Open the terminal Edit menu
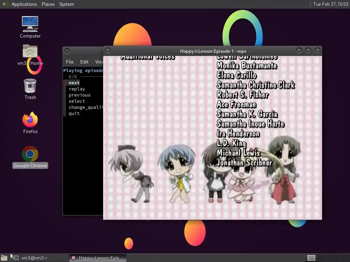The height and width of the screenshot is (262, 350). [84, 62]
